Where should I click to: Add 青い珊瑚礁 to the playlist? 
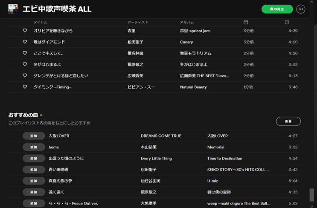click(34, 170)
